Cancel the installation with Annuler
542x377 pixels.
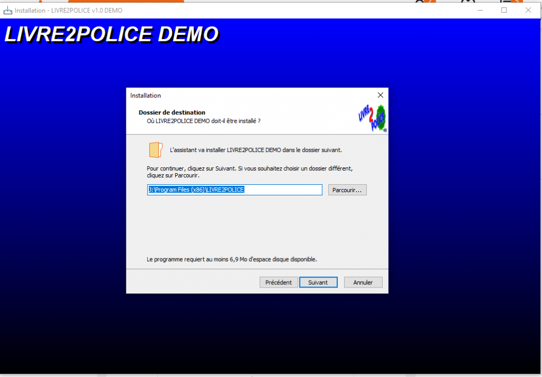(363, 282)
